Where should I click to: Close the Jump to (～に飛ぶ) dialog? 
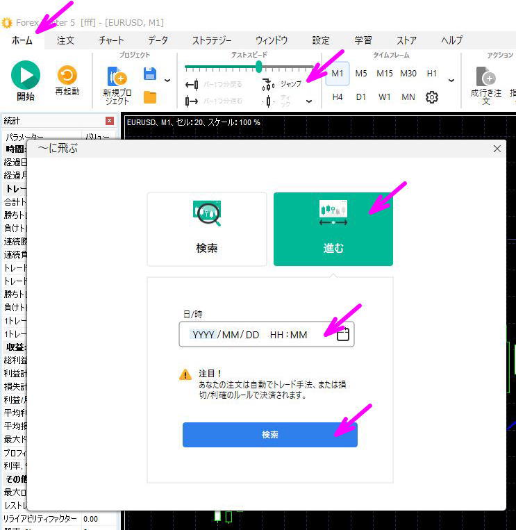point(497,149)
